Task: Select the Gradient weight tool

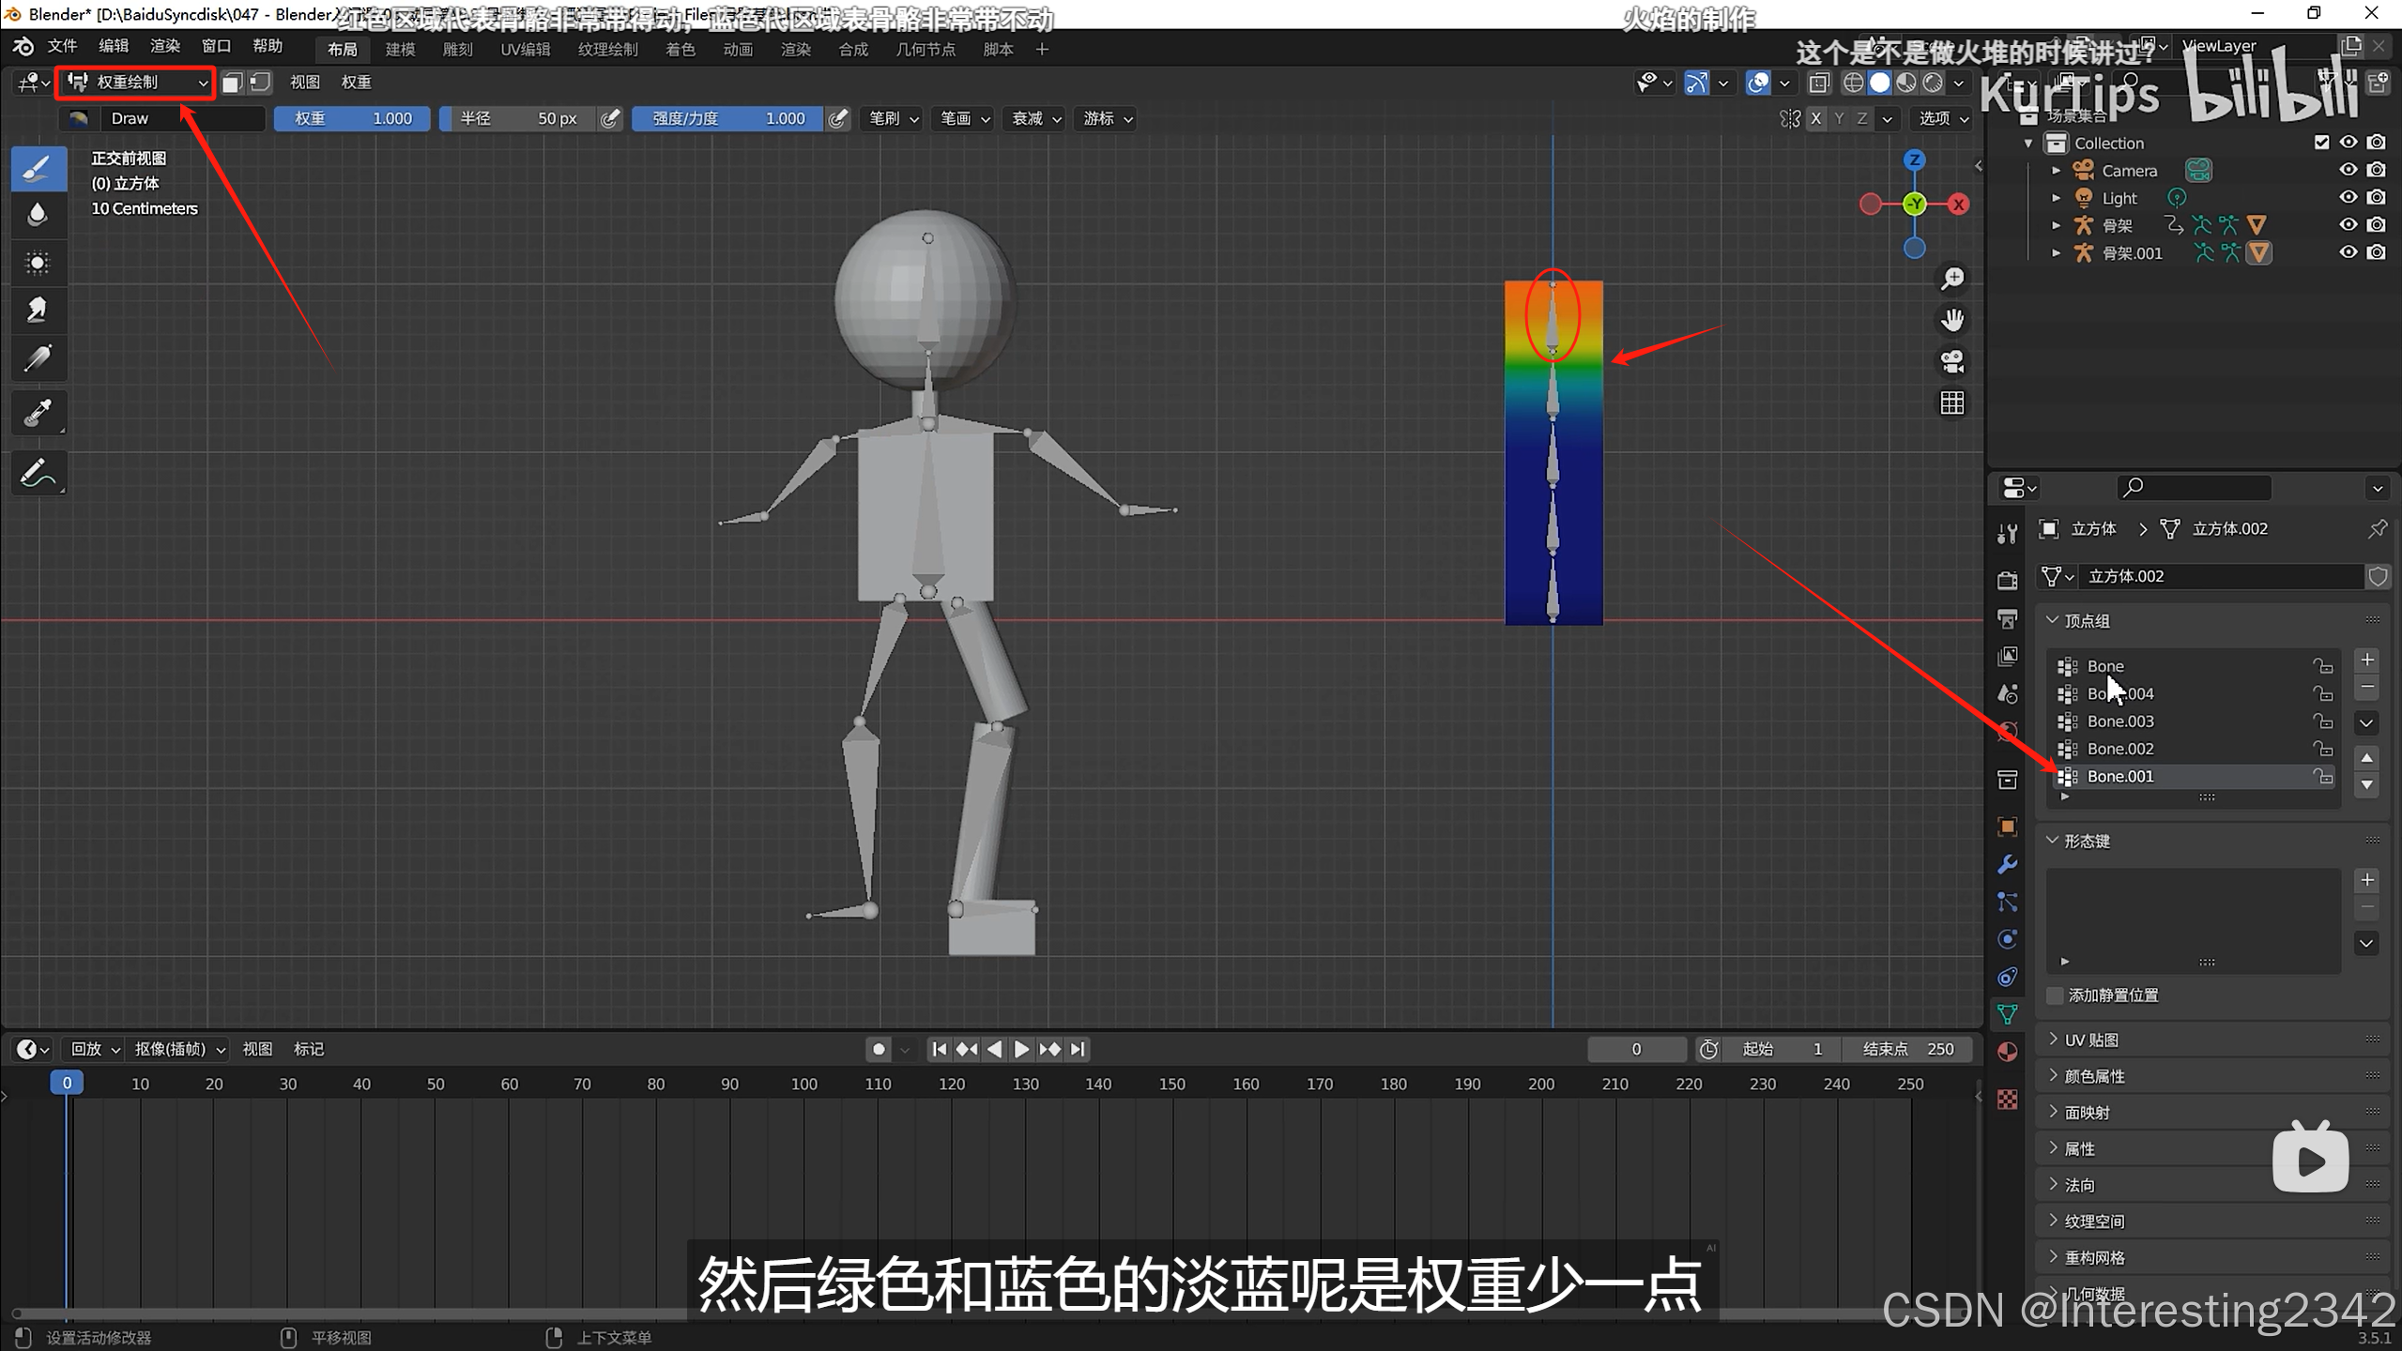Action: tap(38, 358)
